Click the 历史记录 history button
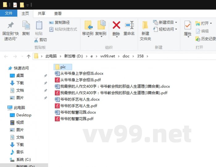 pyautogui.click(x=206, y=39)
